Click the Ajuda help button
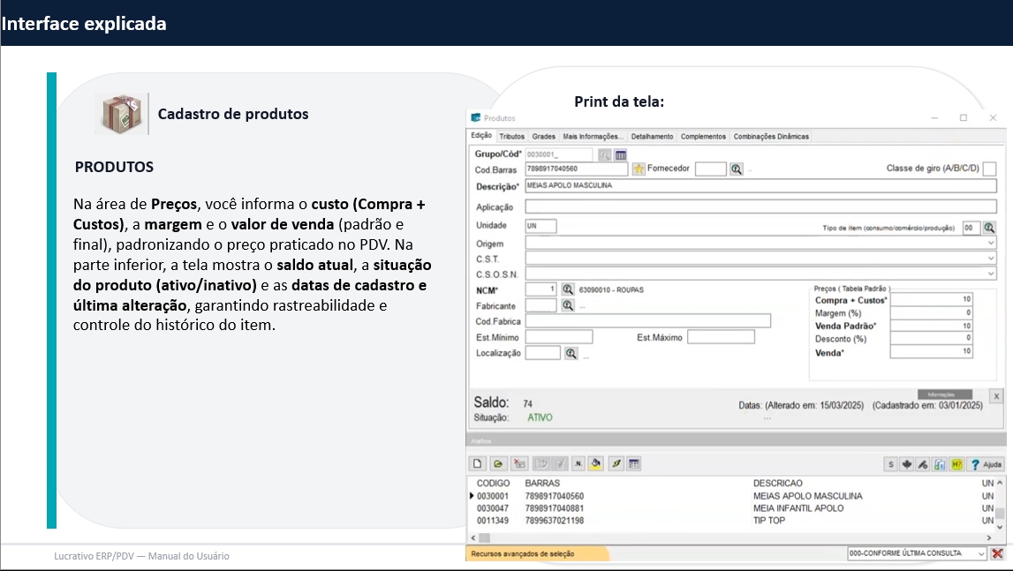Image resolution: width=1013 pixels, height=571 pixels. [x=986, y=464]
